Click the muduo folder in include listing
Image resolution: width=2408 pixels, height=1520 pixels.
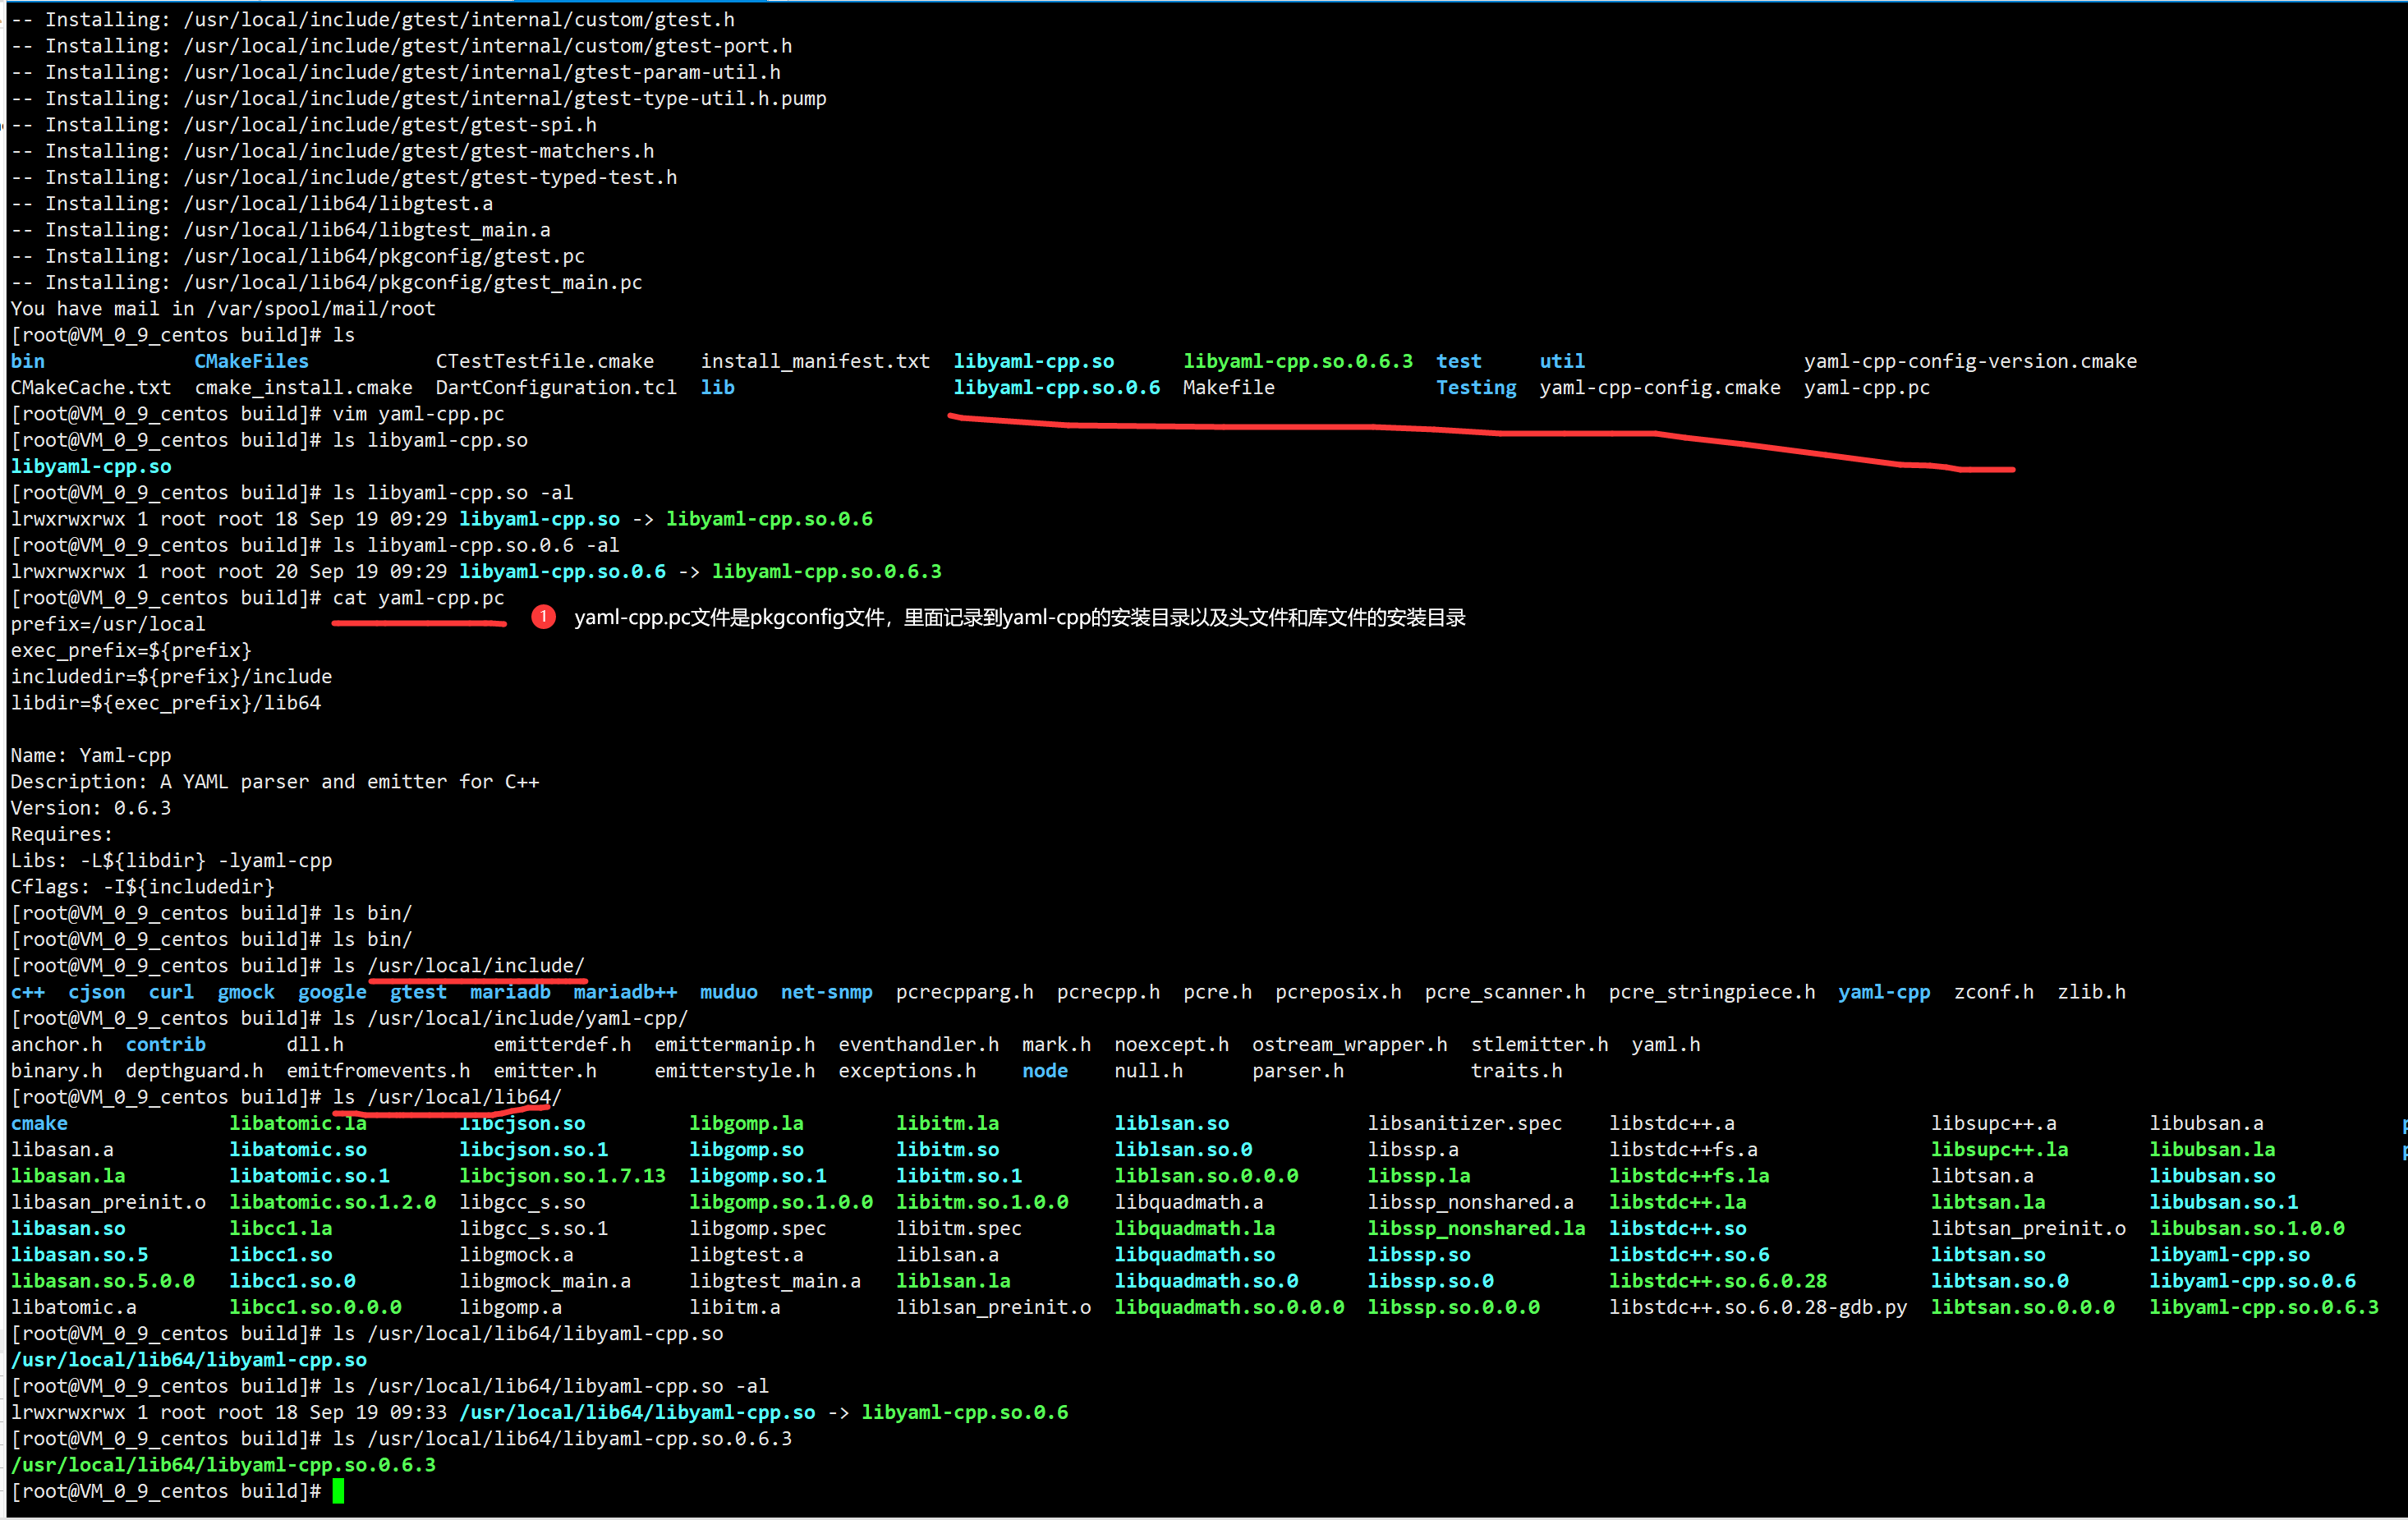tap(728, 992)
